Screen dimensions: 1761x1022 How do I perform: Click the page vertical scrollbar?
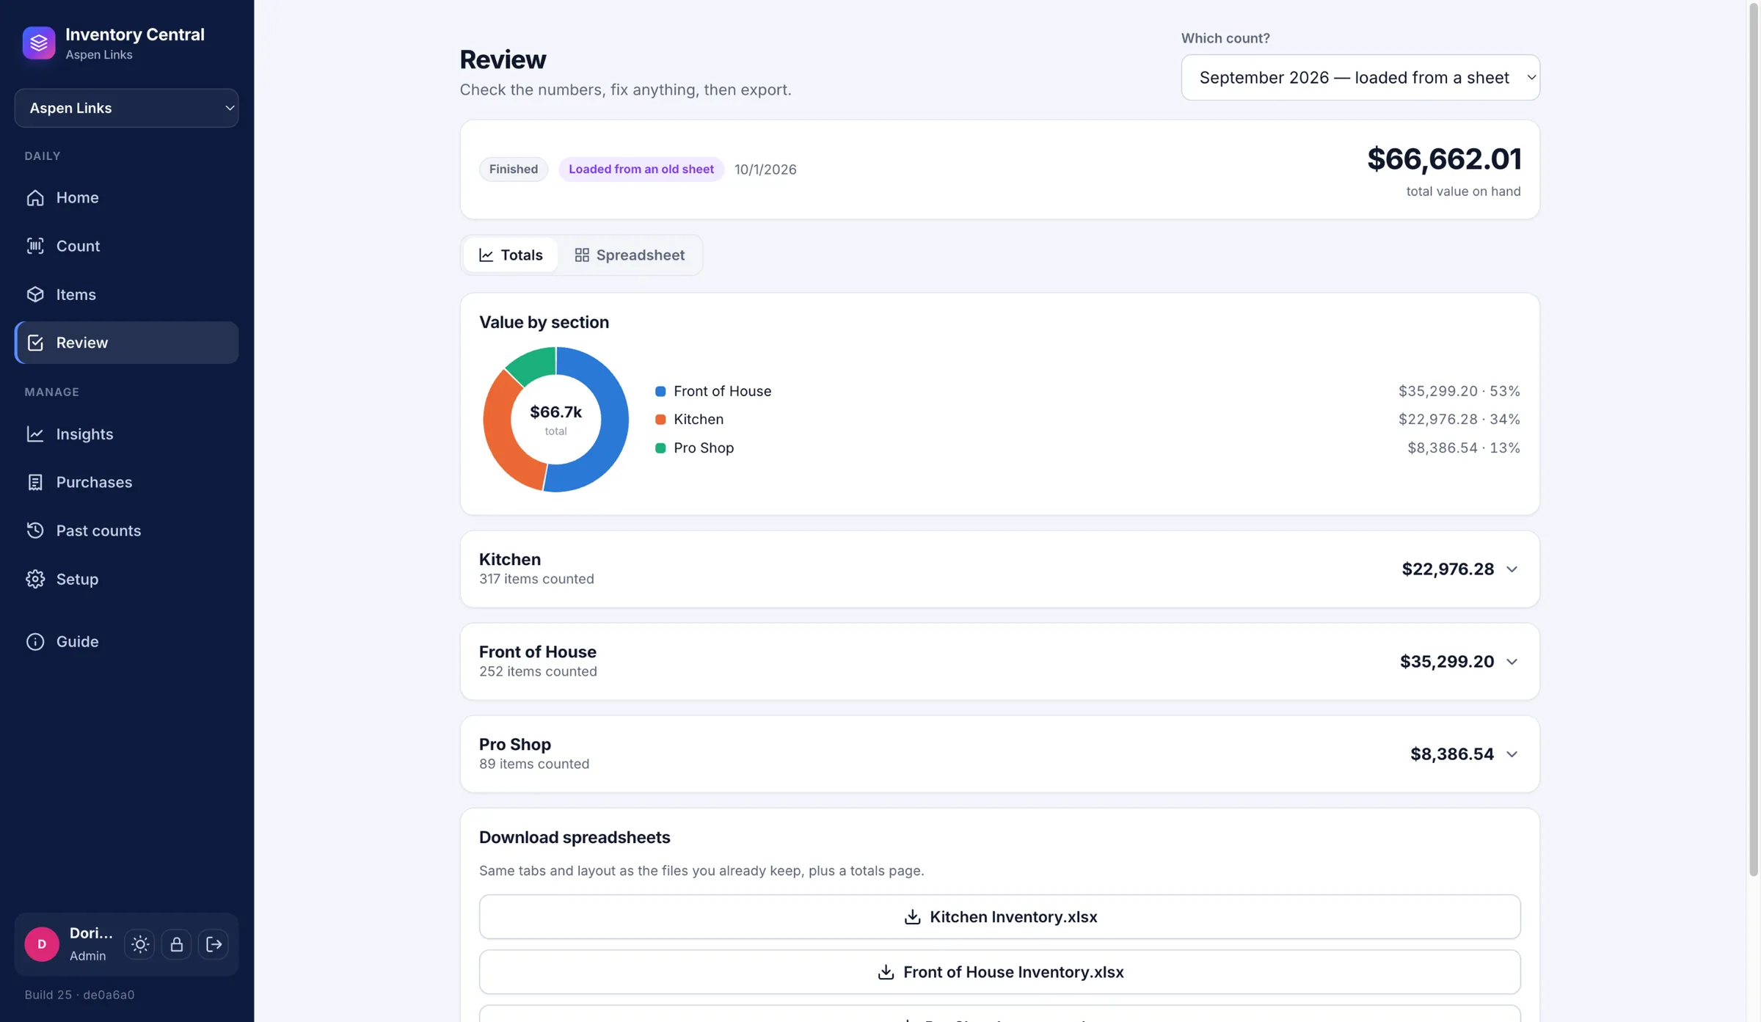[1753, 440]
